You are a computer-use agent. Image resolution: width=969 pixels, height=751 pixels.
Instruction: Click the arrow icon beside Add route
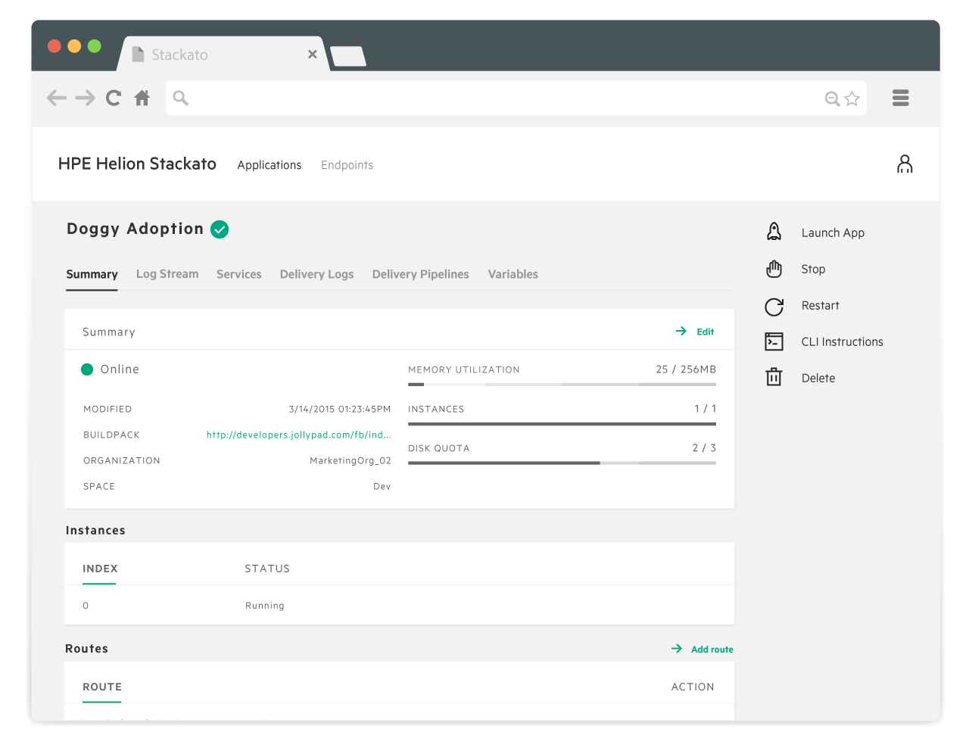pyautogui.click(x=677, y=649)
